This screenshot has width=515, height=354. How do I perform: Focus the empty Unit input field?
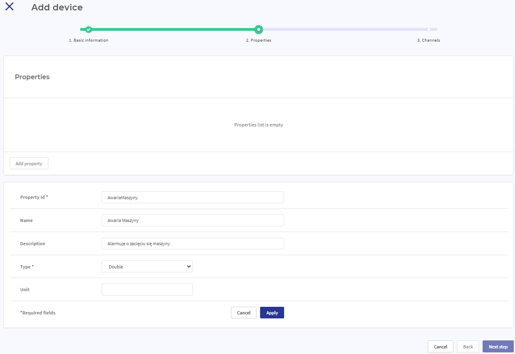(x=147, y=290)
